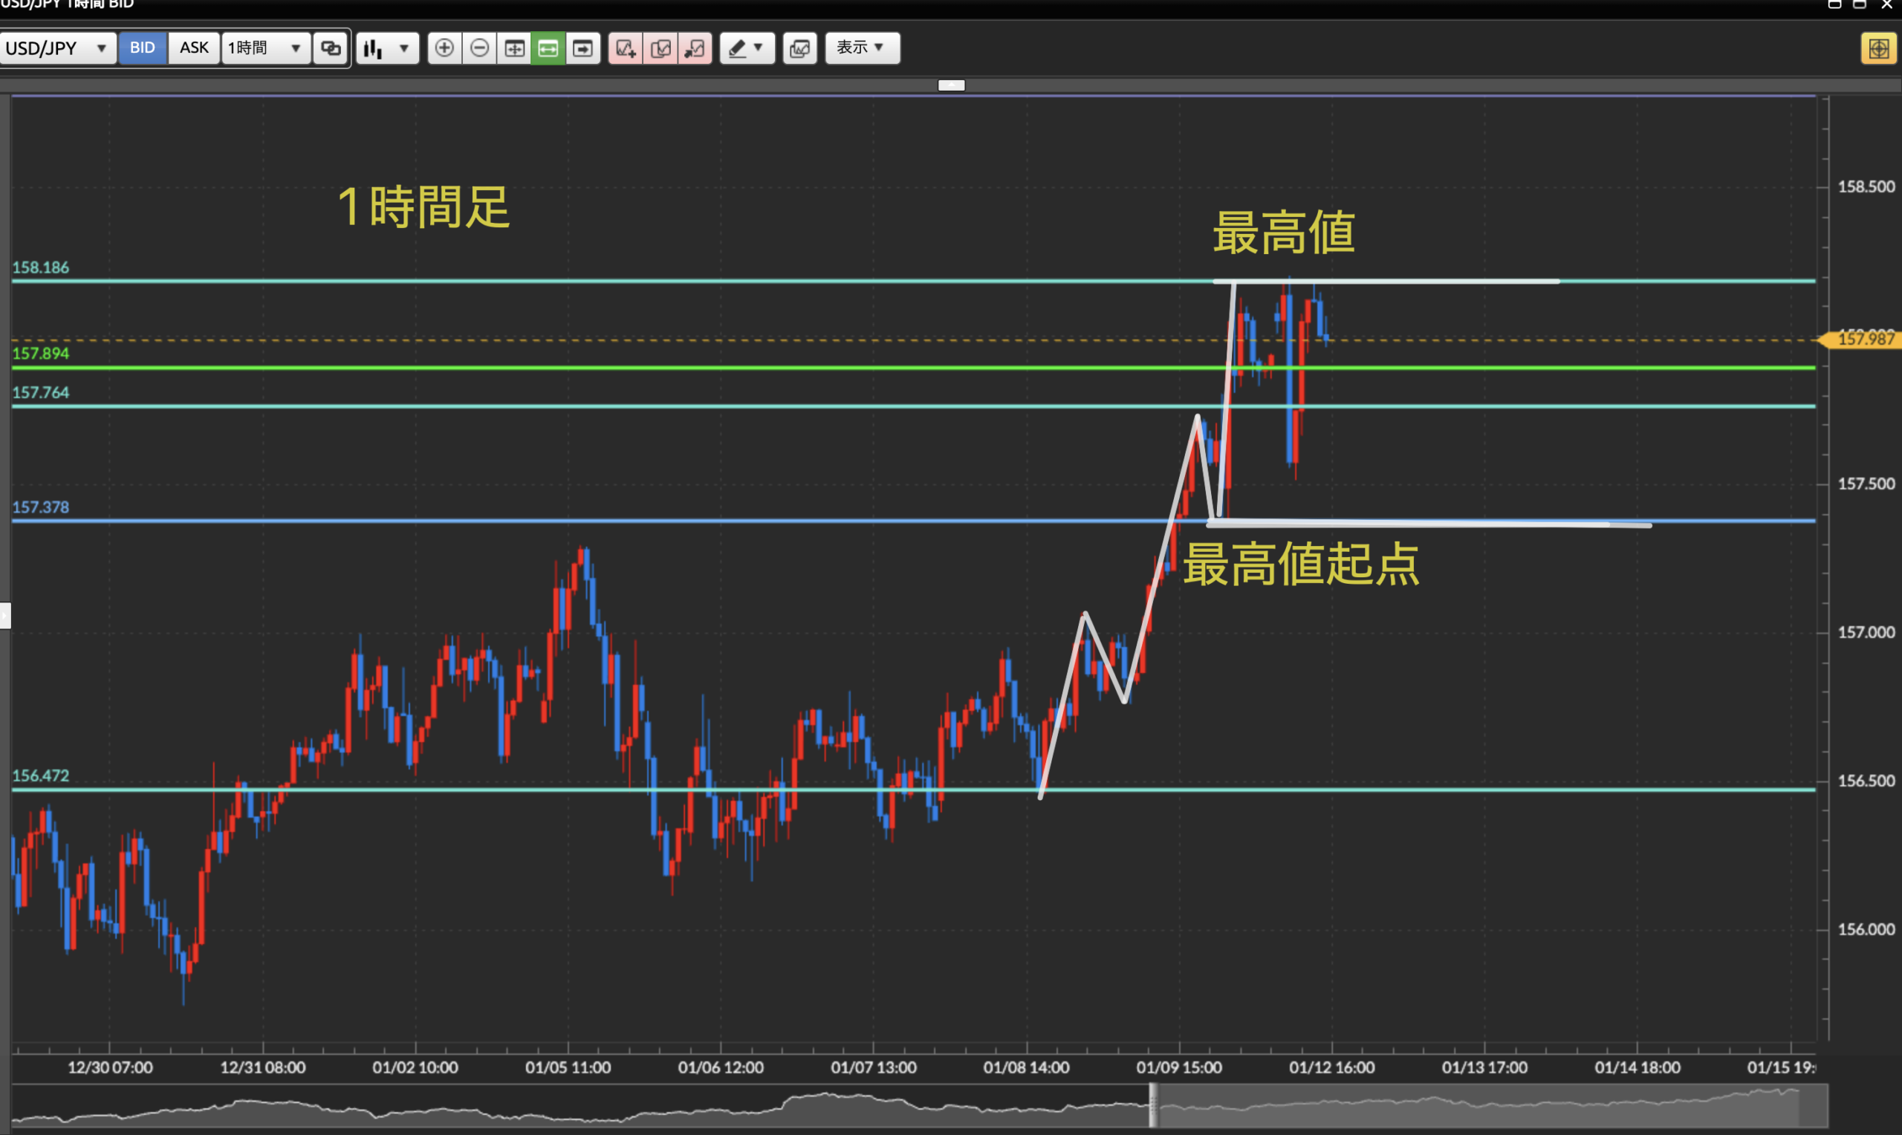Expand the candlestick chart type dropdown
This screenshot has width=1902, height=1135.
pyautogui.click(x=387, y=48)
